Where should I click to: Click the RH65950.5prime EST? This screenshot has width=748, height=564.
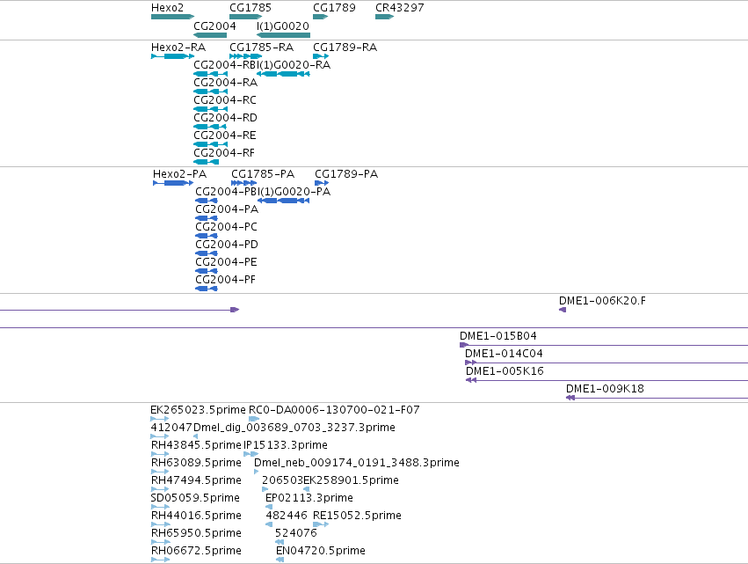click(x=160, y=542)
